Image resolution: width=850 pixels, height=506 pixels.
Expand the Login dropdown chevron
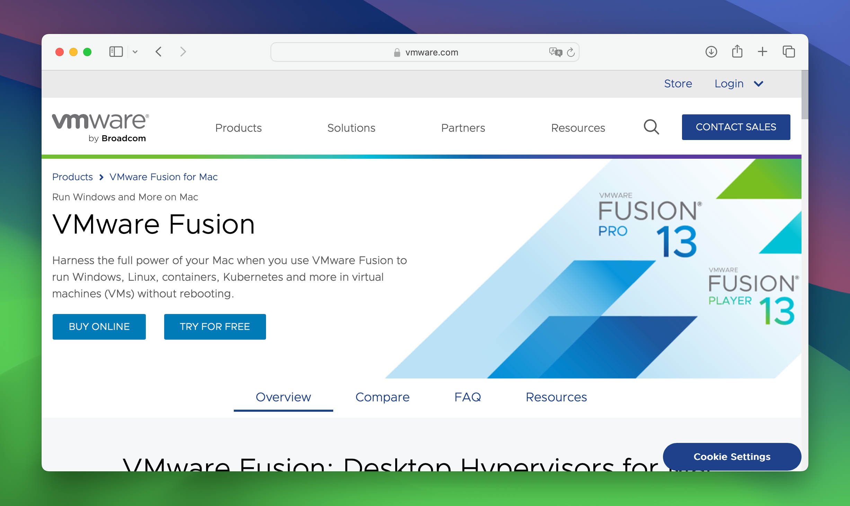tap(759, 84)
